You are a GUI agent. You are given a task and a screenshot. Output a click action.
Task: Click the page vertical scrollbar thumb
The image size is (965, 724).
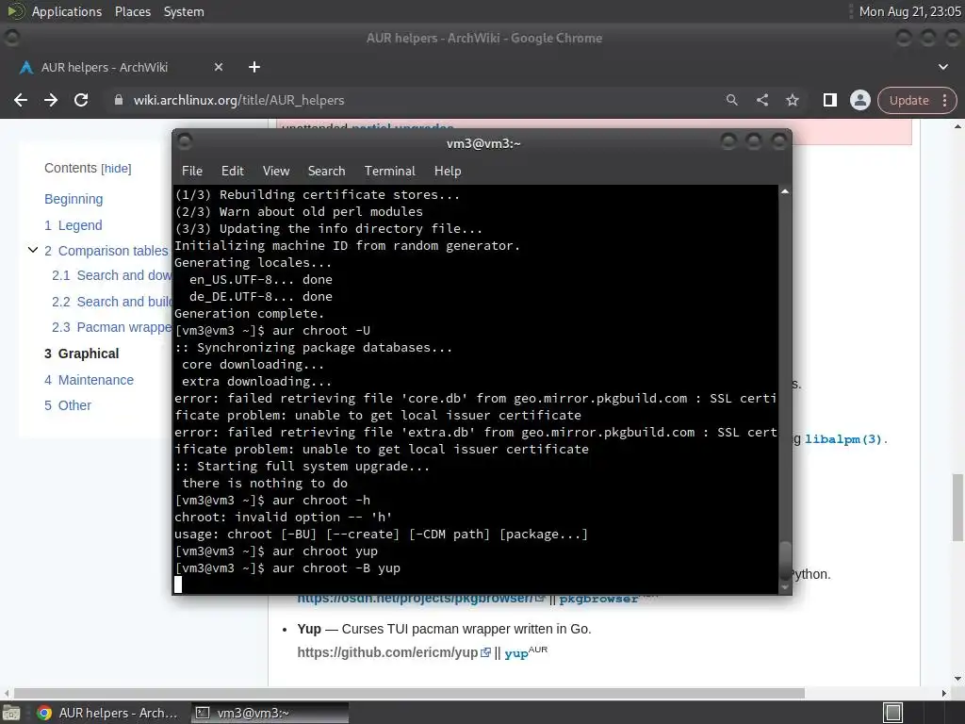(957, 507)
